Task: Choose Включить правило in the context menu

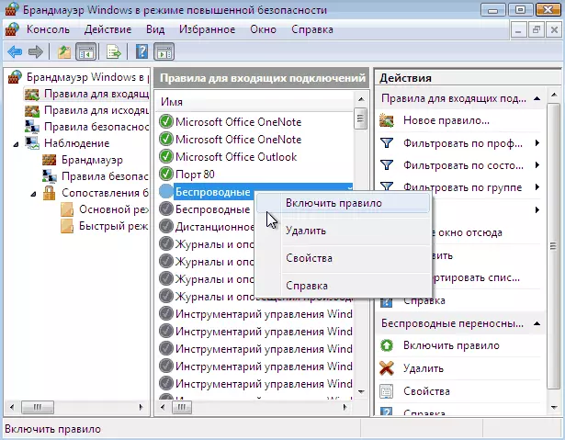Action: [333, 203]
